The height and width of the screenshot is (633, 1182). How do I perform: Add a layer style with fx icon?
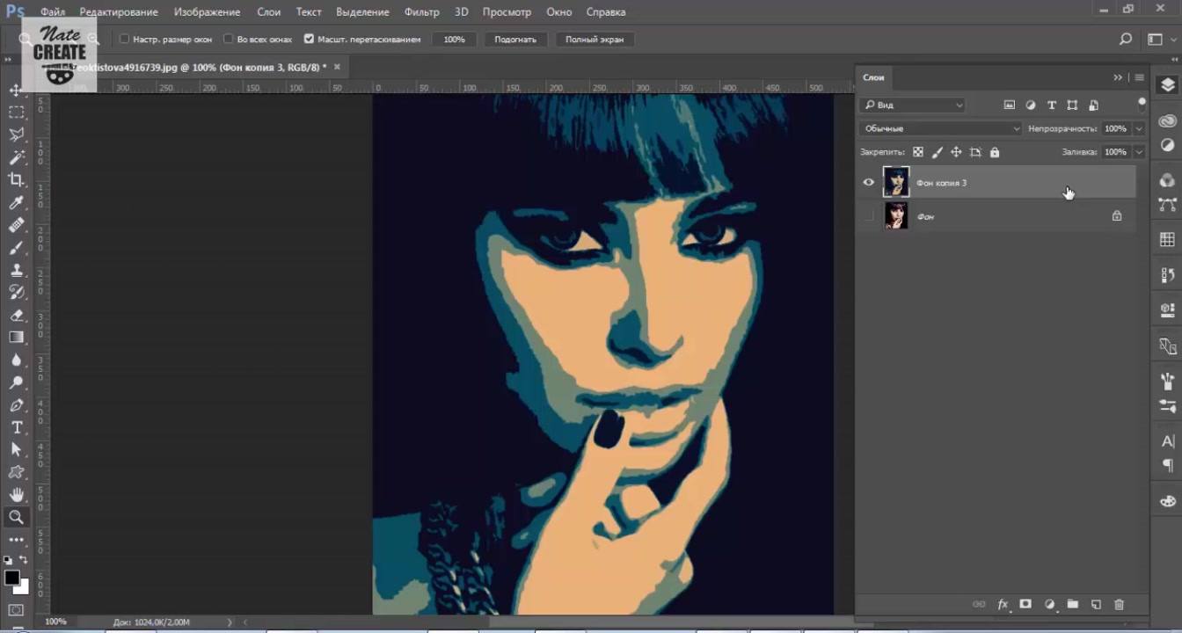(1003, 605)
